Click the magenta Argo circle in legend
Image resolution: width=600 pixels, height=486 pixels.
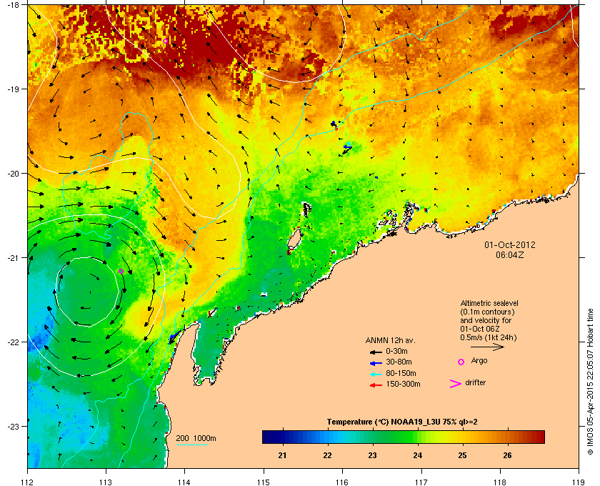tap(461, 362)
